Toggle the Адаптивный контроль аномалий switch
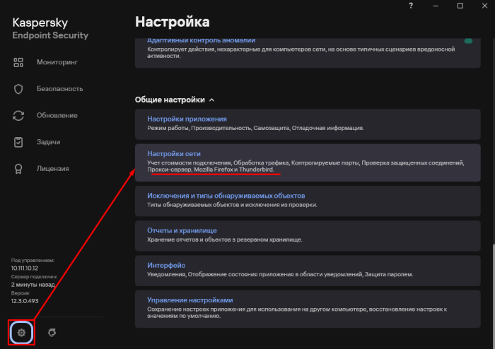The image size is (495, 349). click(x=468, y=42)
